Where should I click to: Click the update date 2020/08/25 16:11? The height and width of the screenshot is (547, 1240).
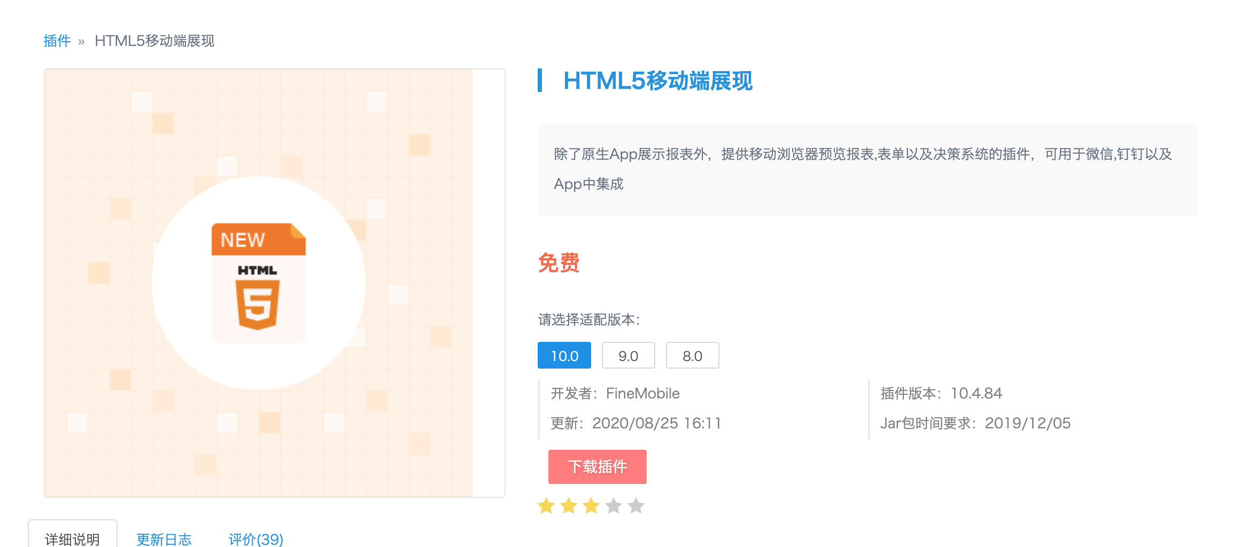pos(657,424)
